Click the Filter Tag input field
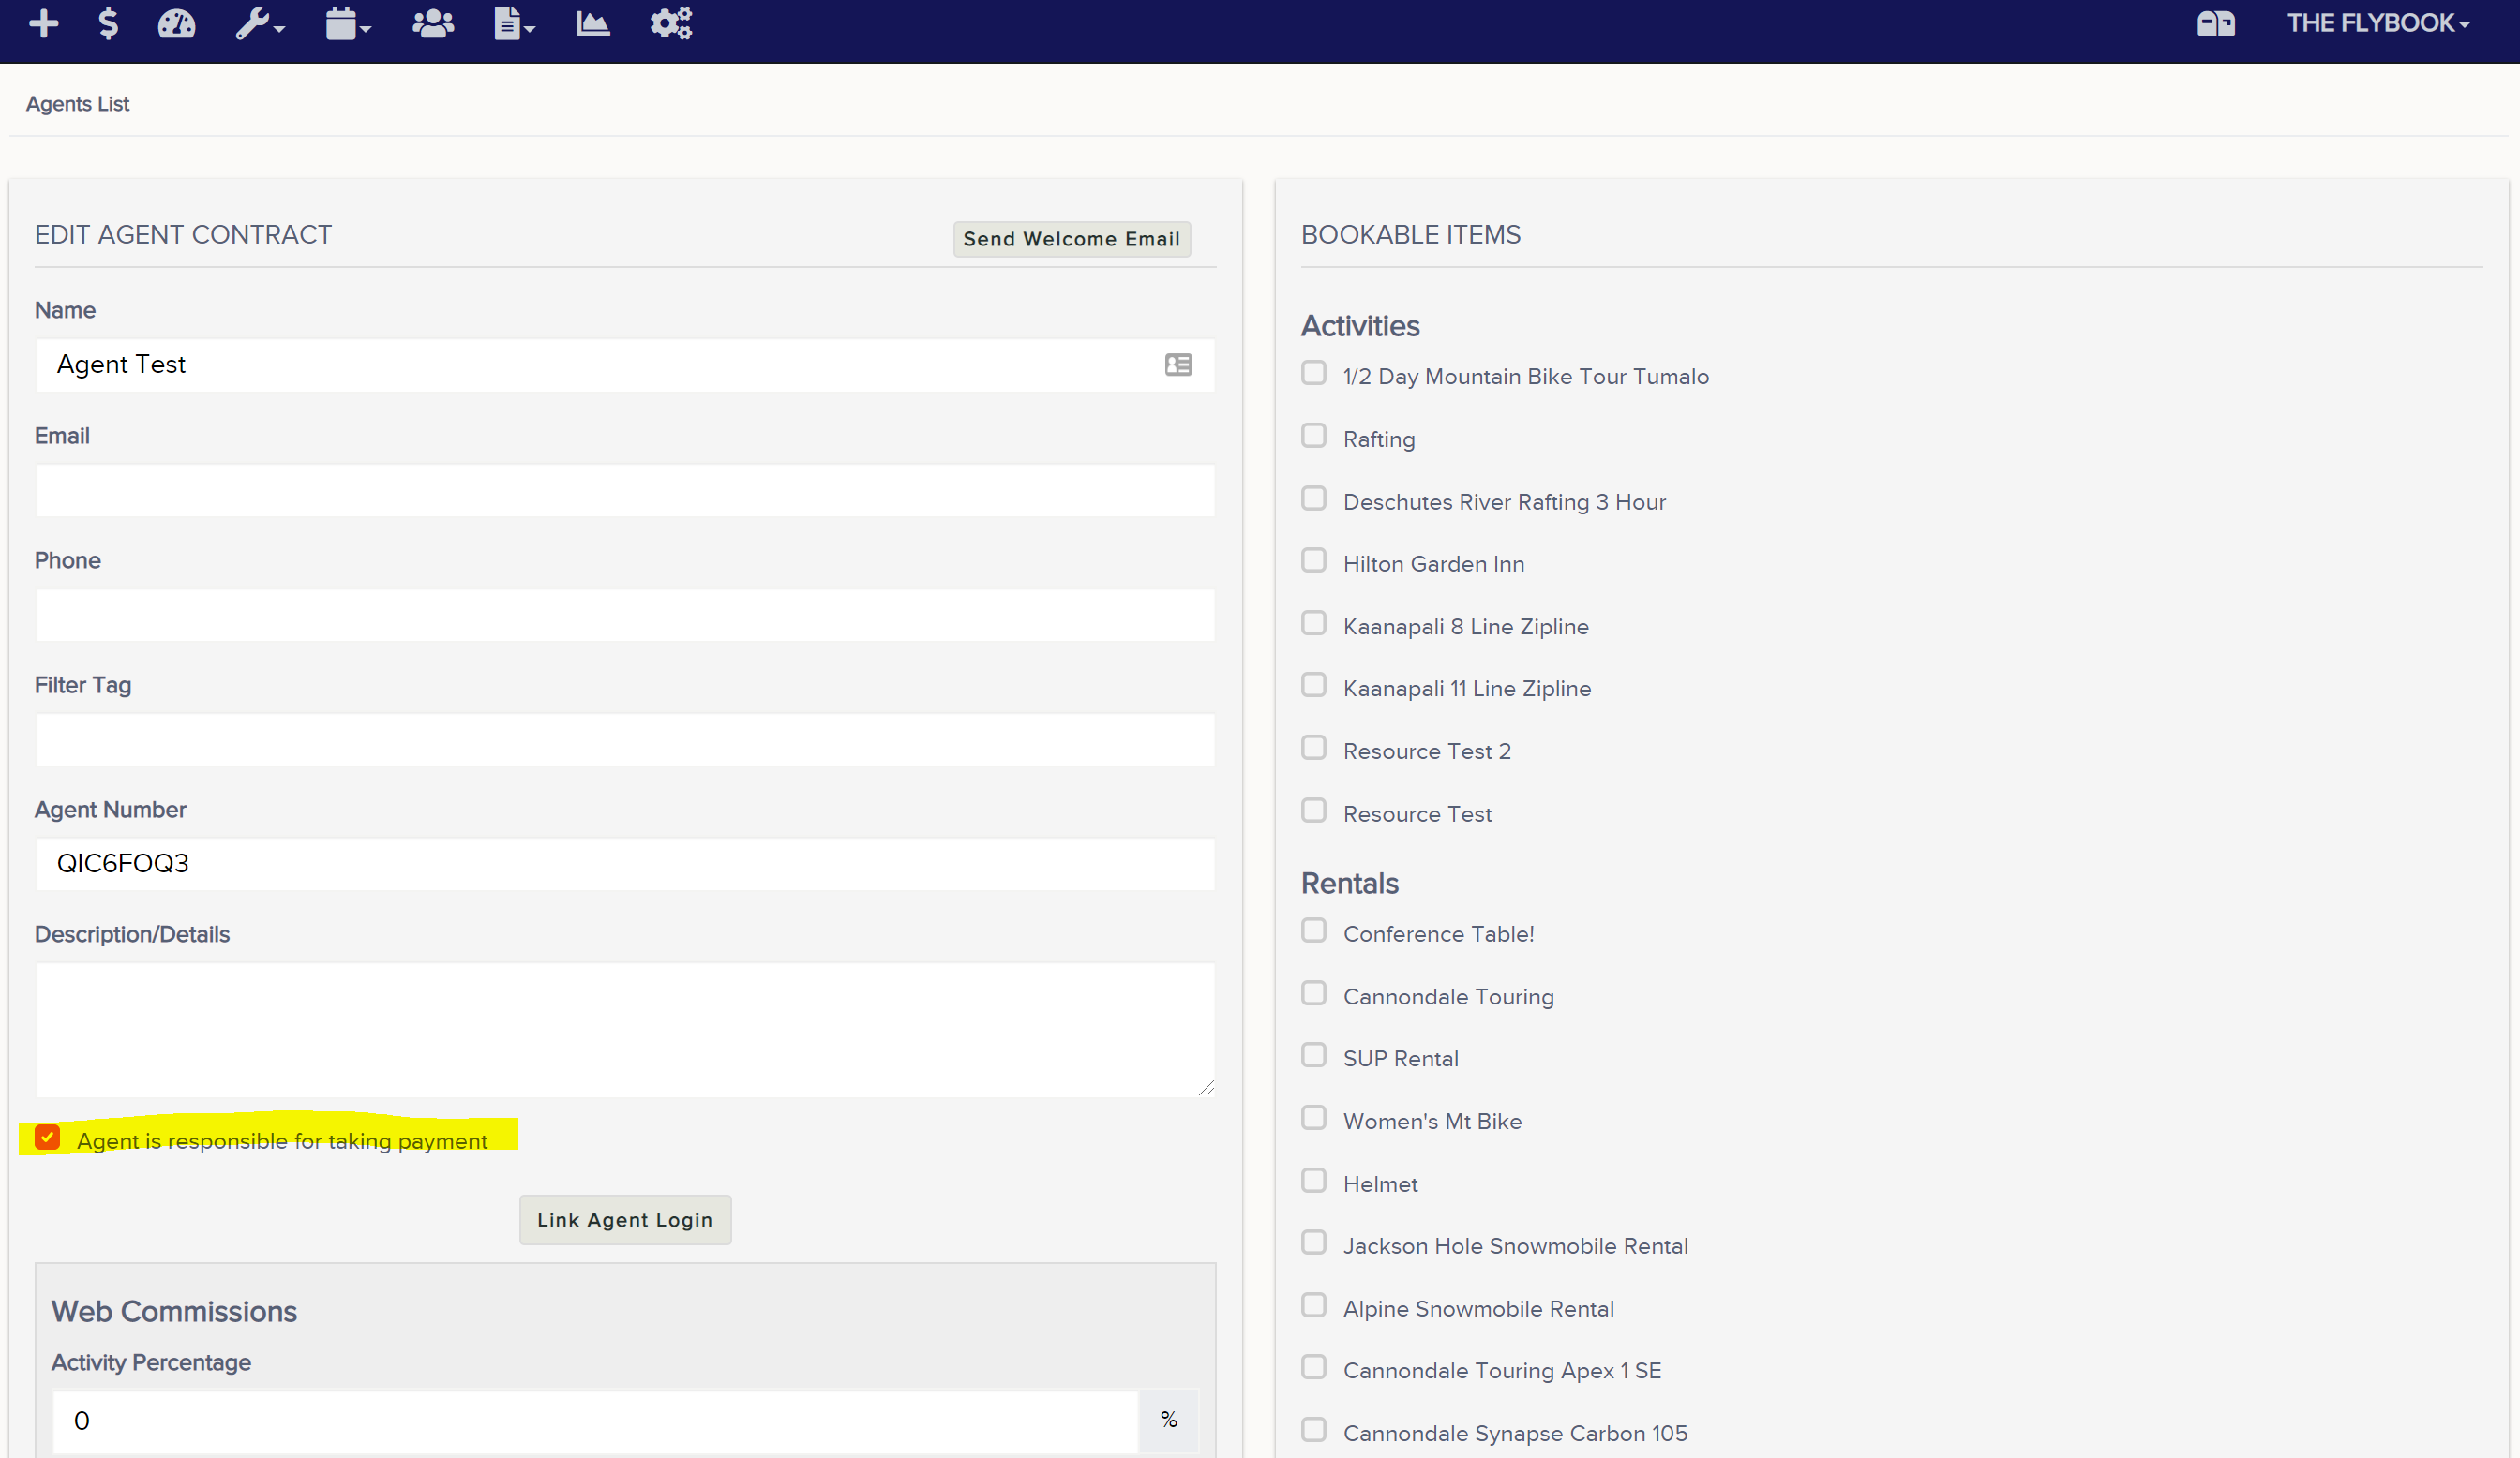 (x=625, y=739)
